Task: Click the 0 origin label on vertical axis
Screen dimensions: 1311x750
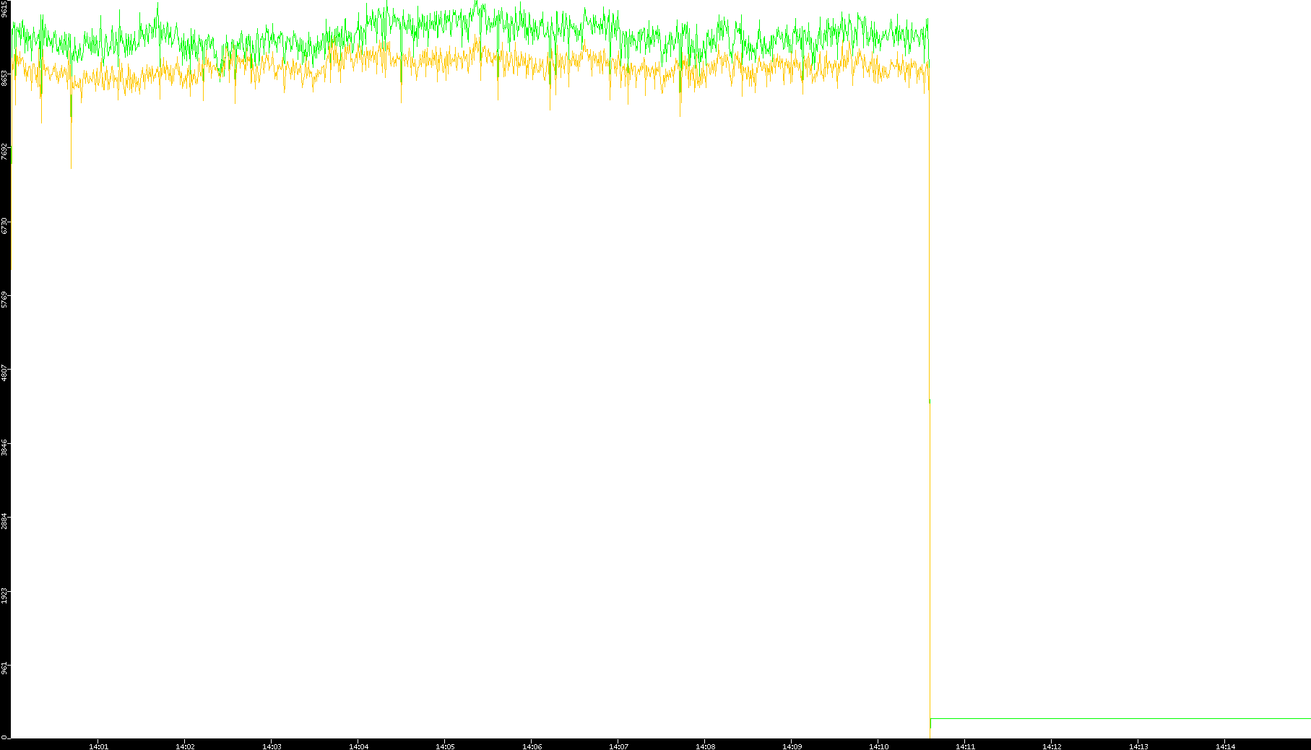Action: pos(5,737)
